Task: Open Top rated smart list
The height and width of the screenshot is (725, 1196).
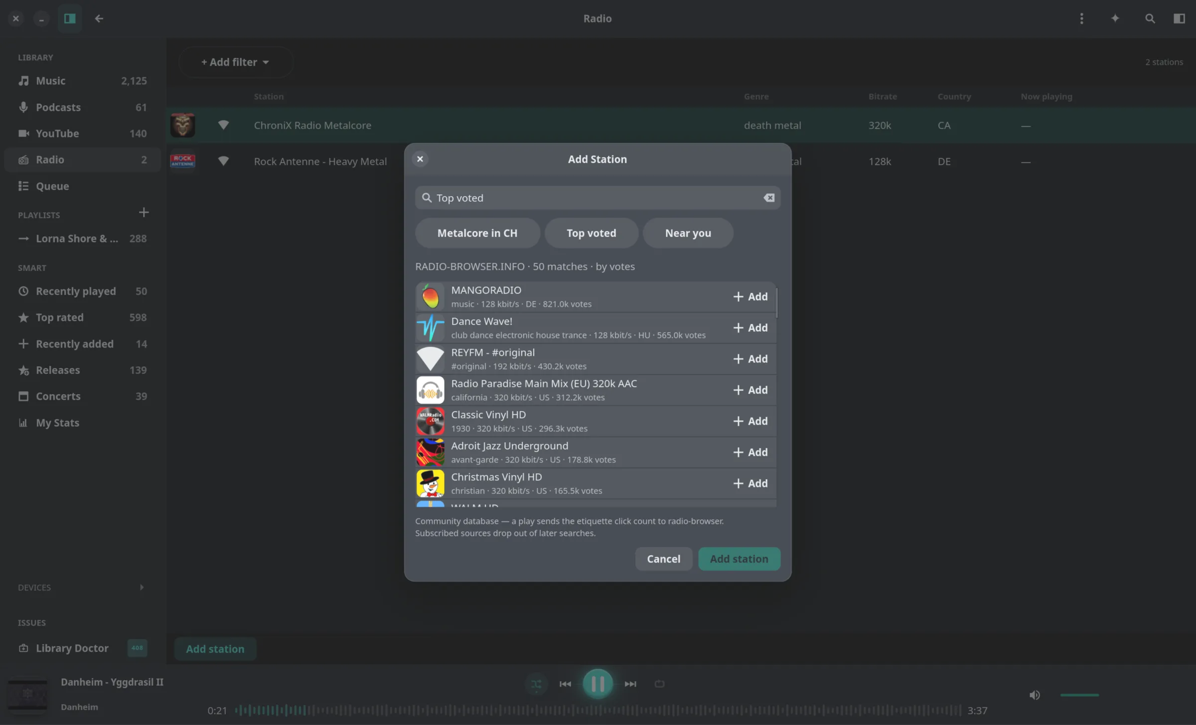Action: pos(83,318)
